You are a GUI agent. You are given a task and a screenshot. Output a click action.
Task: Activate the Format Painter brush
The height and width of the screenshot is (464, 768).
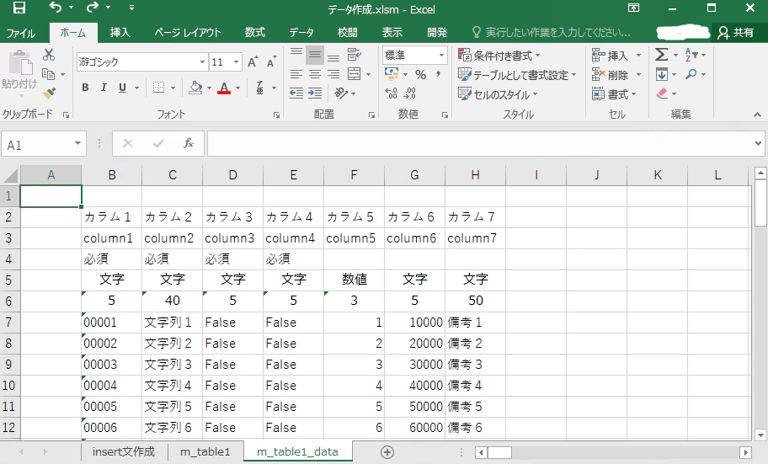click(x=49, y=93)
